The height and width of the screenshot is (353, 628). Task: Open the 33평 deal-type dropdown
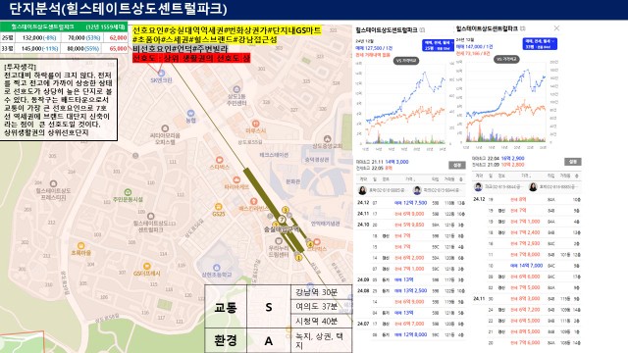click(540, 43)
